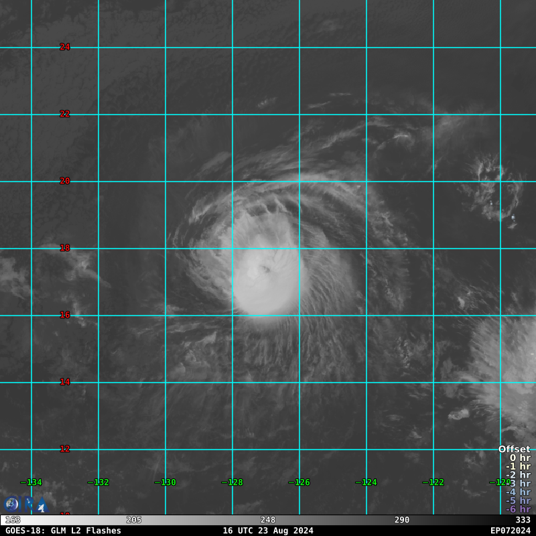Click the -126 longitude label

click(299, 482)
